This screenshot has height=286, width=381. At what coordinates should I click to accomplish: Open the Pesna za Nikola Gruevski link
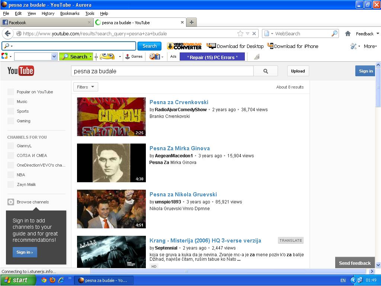183,195
